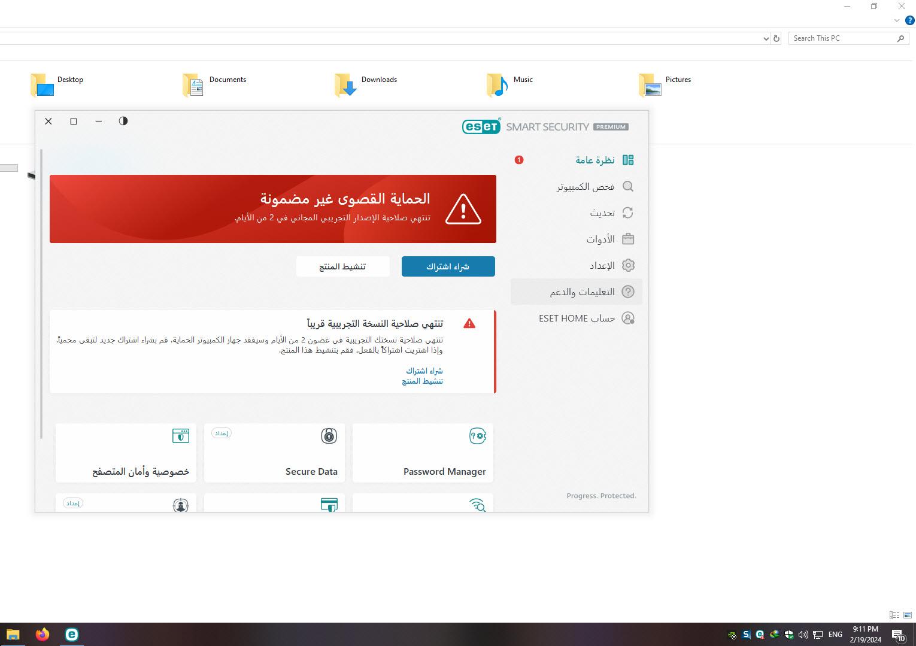Click the small red alert triangle icon
Screen dimensions: 916x646
point(469,324)
